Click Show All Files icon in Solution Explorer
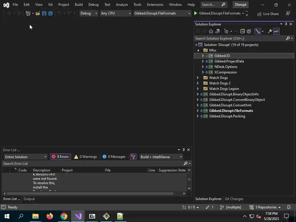 [x=249, y=31]
